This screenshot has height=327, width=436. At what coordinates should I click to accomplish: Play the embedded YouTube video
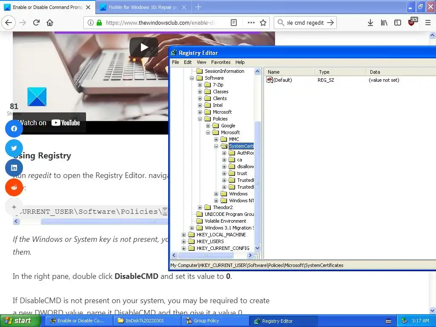coord(144,47)
